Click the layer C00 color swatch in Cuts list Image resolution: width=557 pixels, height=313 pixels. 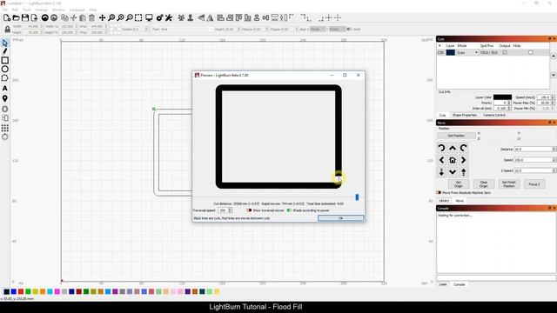pyautogui.click(x=451, y=52)
